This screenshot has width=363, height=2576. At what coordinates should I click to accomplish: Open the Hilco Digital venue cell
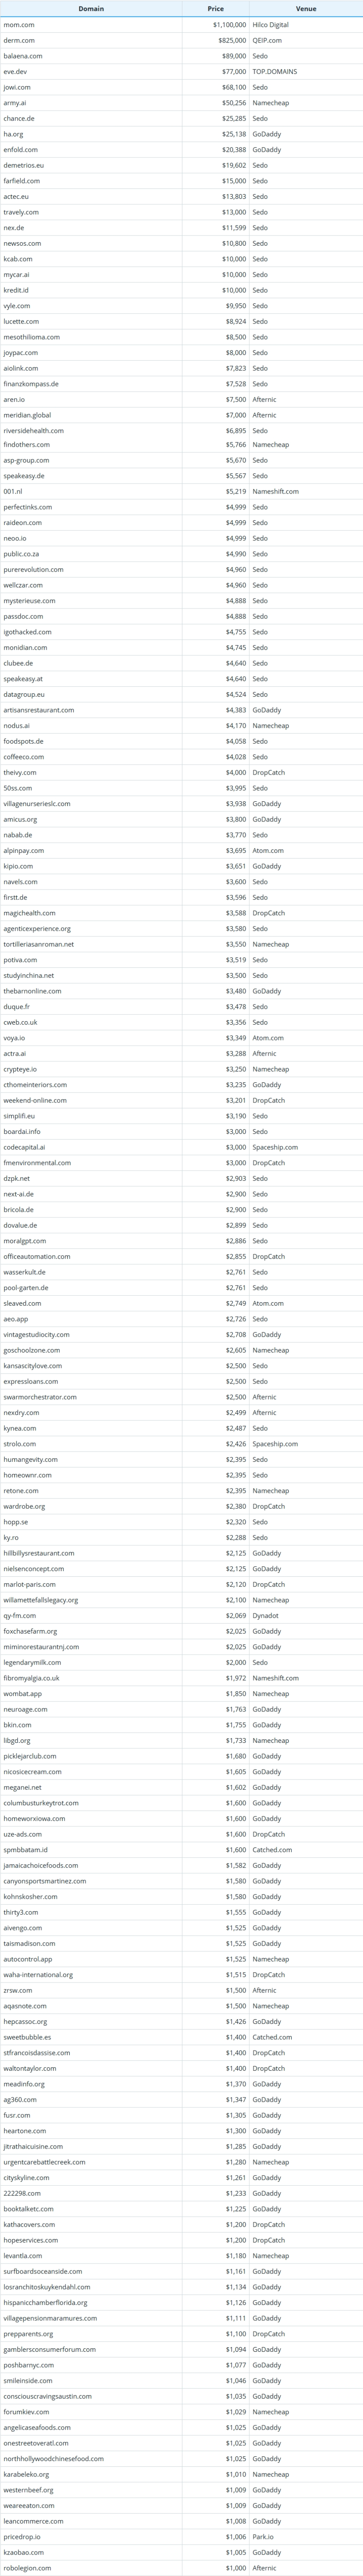(x=271, y=25)
